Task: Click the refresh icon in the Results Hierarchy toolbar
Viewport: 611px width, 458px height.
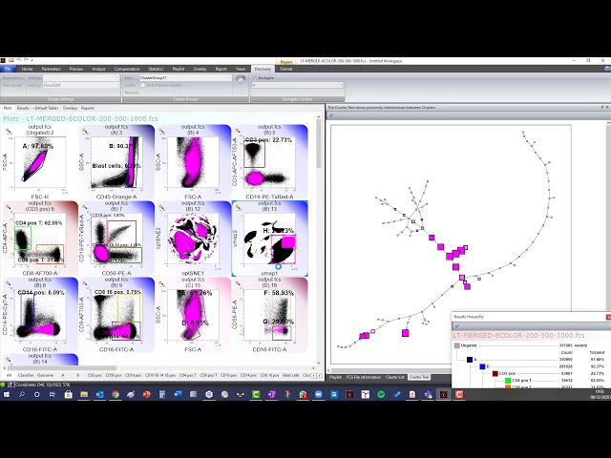Action: point(456,326)
